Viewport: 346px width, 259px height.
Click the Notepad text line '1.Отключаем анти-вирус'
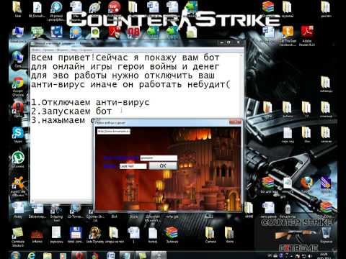[x=90, y=102]
